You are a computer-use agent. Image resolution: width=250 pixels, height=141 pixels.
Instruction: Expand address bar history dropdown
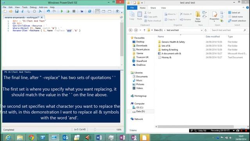coord(202,30)
